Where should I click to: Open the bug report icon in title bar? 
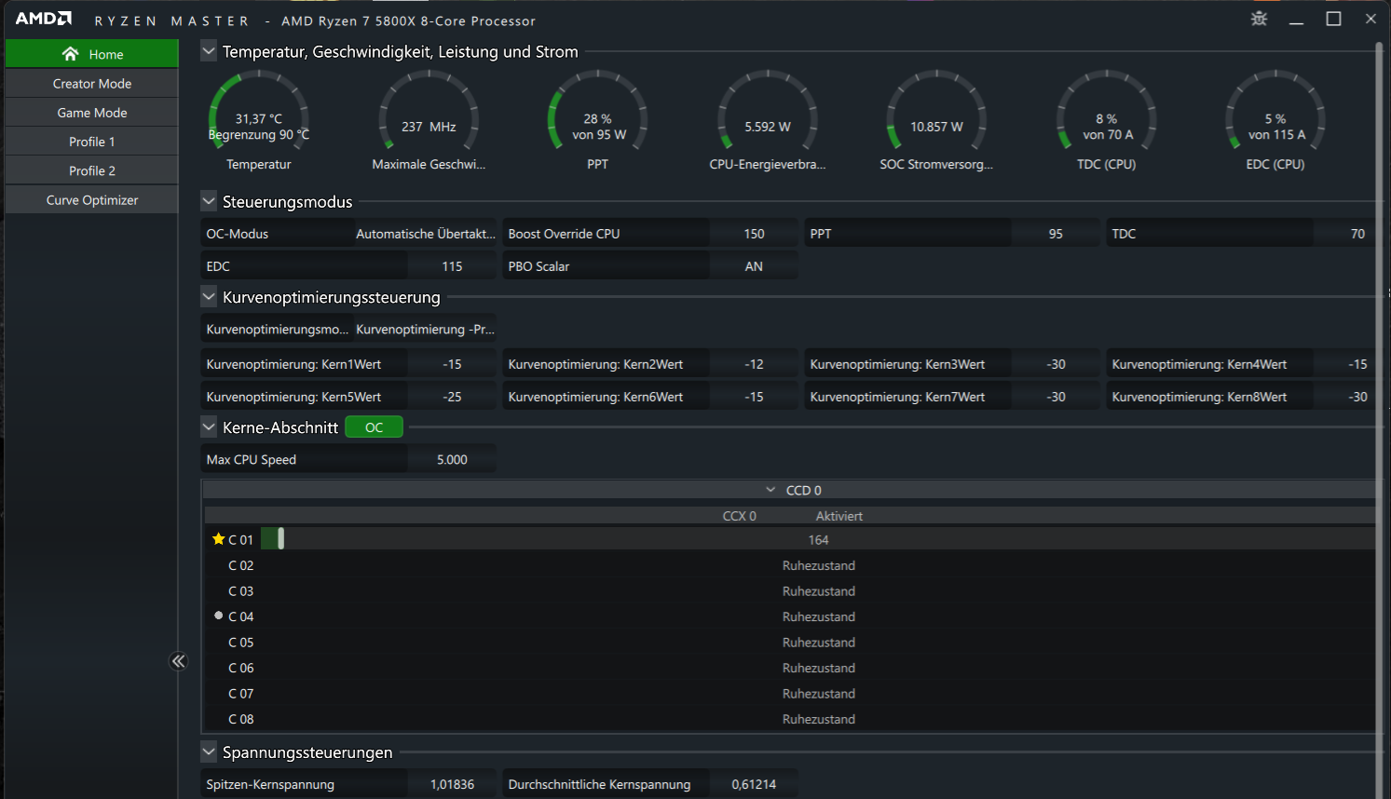[x=1259, y=19]
